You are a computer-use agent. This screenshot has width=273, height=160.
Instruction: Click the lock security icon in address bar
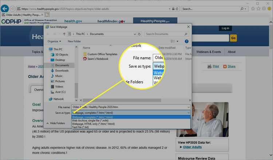(x=173, y=9)
